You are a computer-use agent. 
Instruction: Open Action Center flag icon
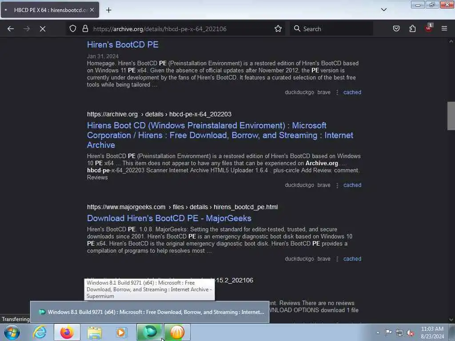[388, 332]
